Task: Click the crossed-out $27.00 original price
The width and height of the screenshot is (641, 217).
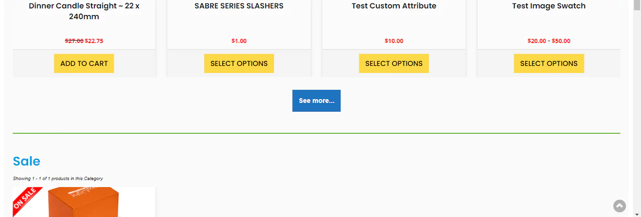Action: [74, 41]
